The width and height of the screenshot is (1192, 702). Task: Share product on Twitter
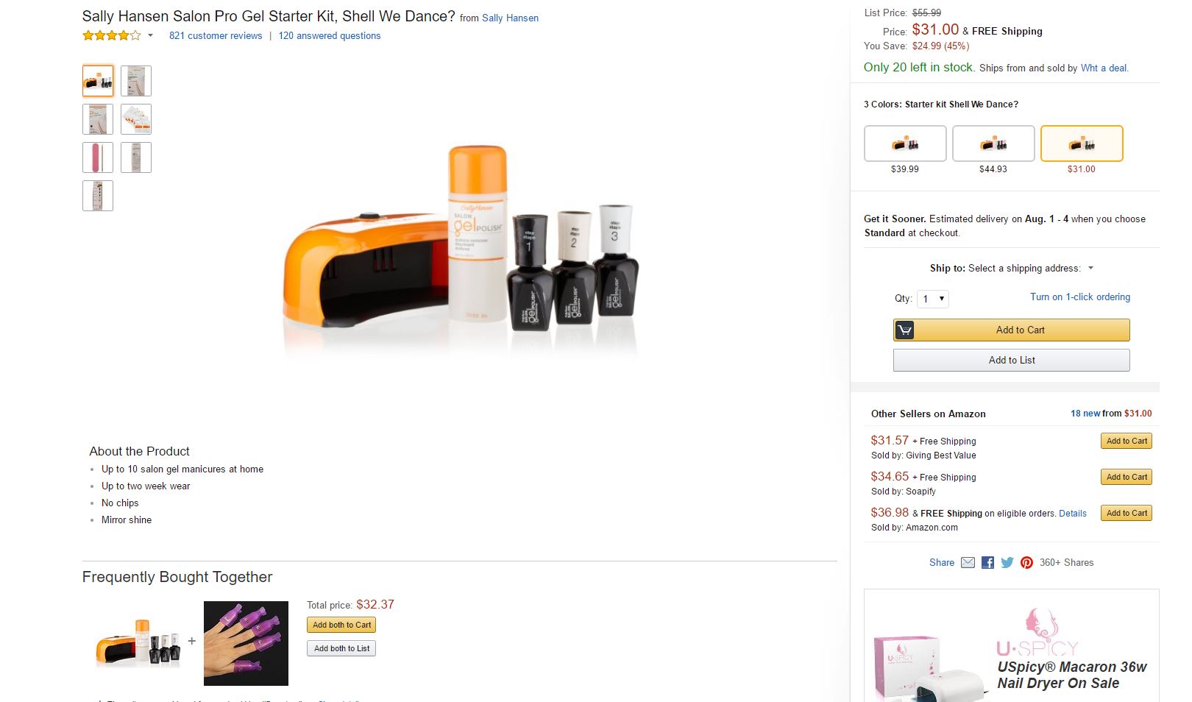coord(1007,563)
